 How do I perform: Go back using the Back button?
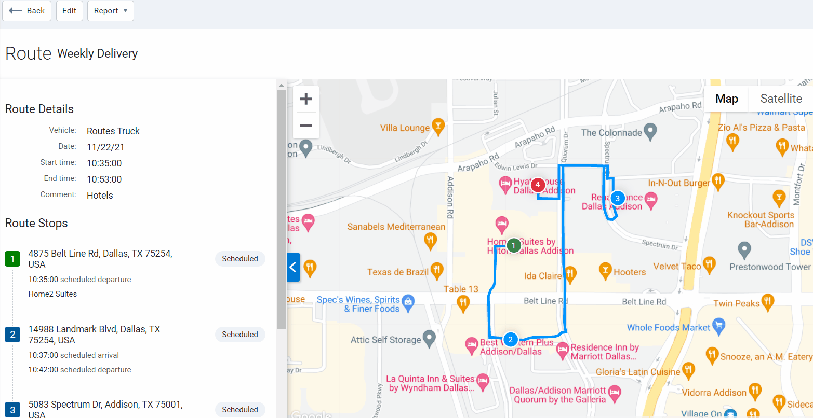point(26,10)
